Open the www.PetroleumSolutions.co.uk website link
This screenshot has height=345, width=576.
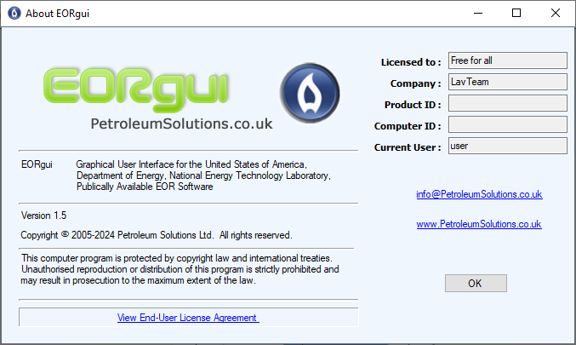[479, 224]
